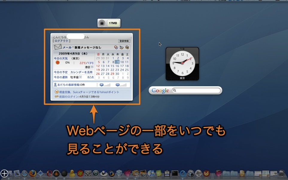Open Time Machine from the dock
The height and width of the screenshot is (180, 288).
96,173
